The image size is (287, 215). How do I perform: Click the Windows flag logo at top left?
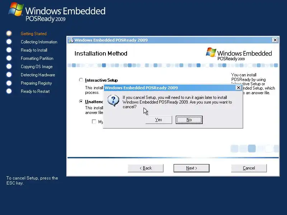click(16, 9)
